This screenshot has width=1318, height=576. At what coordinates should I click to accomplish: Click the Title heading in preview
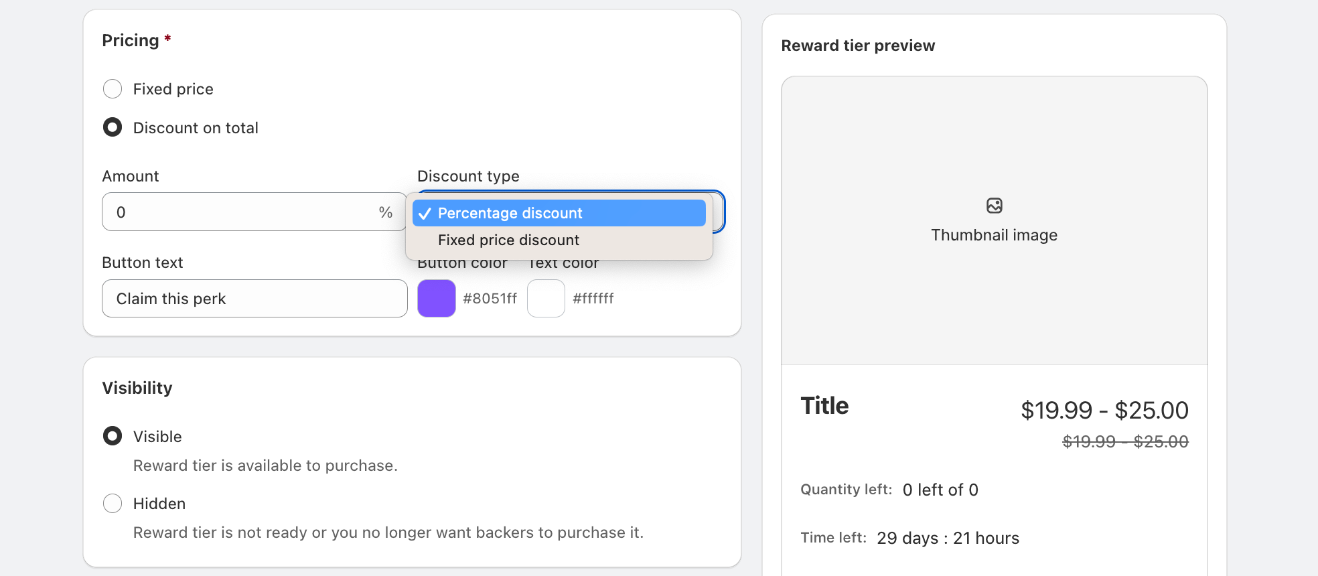[x=824, y=406]
